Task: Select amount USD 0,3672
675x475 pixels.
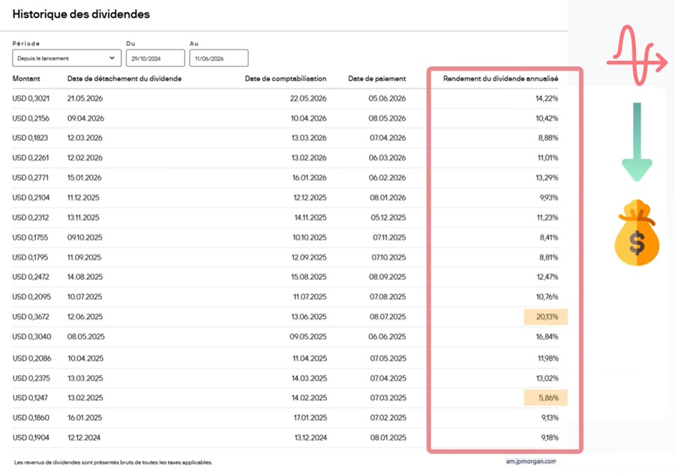Action: 31,317
